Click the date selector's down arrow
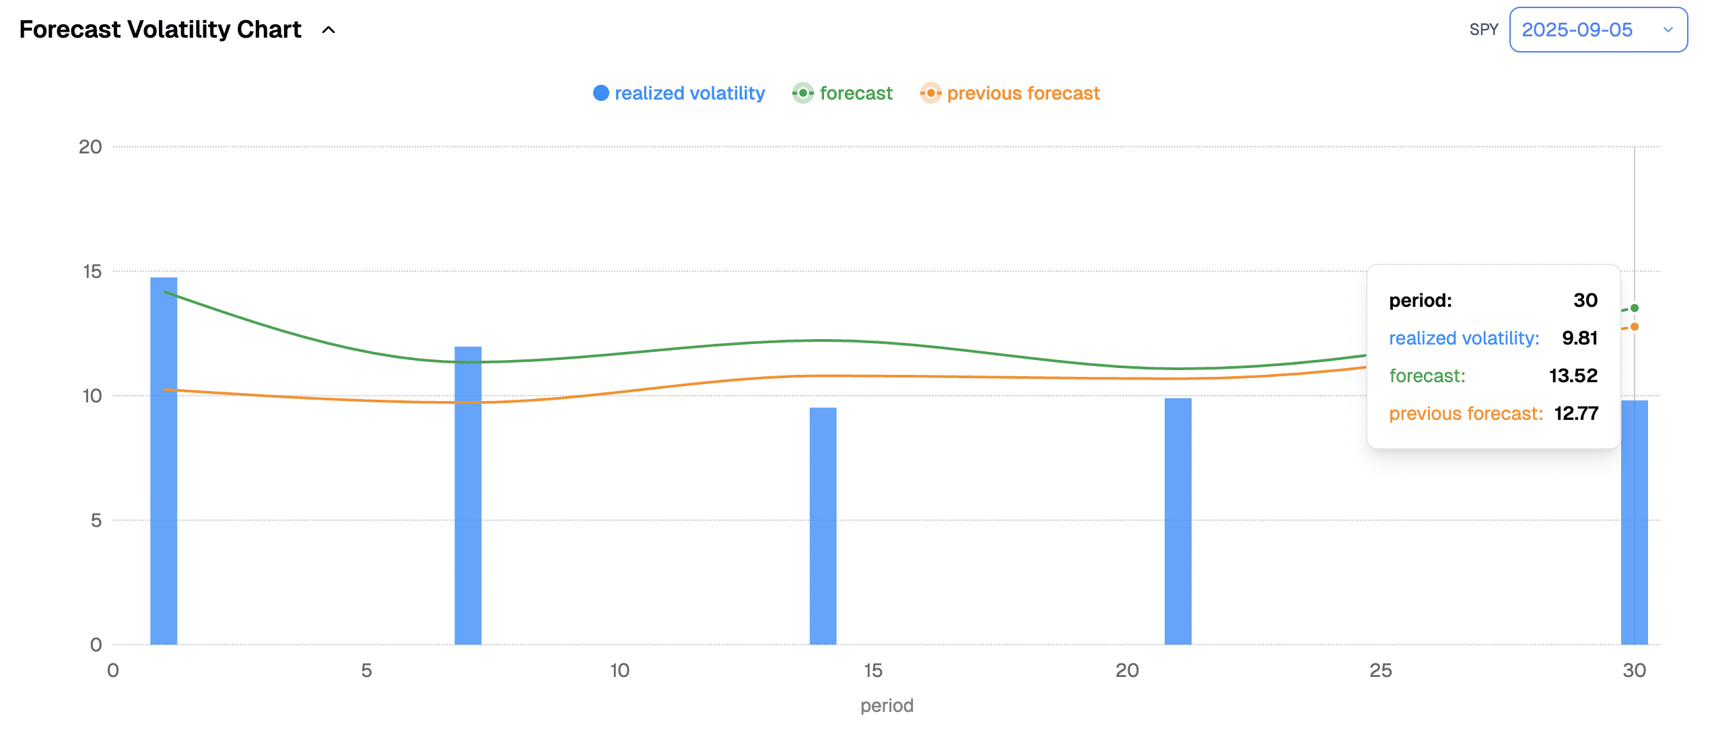The image size is (1710, 755). [1668, 30]
